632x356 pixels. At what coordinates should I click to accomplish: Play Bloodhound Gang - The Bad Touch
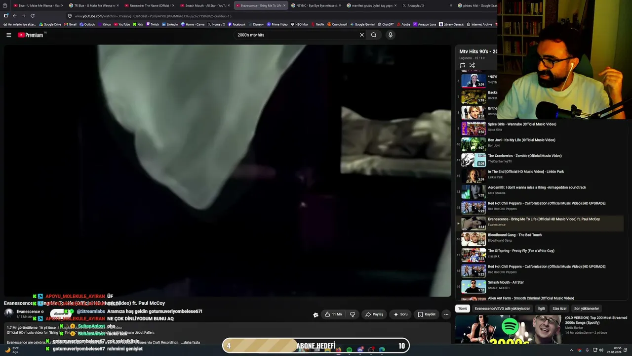pos(540,239)
